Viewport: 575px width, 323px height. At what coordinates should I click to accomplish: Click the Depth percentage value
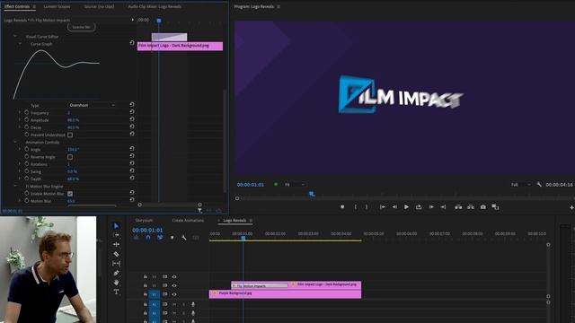point(73,179)
